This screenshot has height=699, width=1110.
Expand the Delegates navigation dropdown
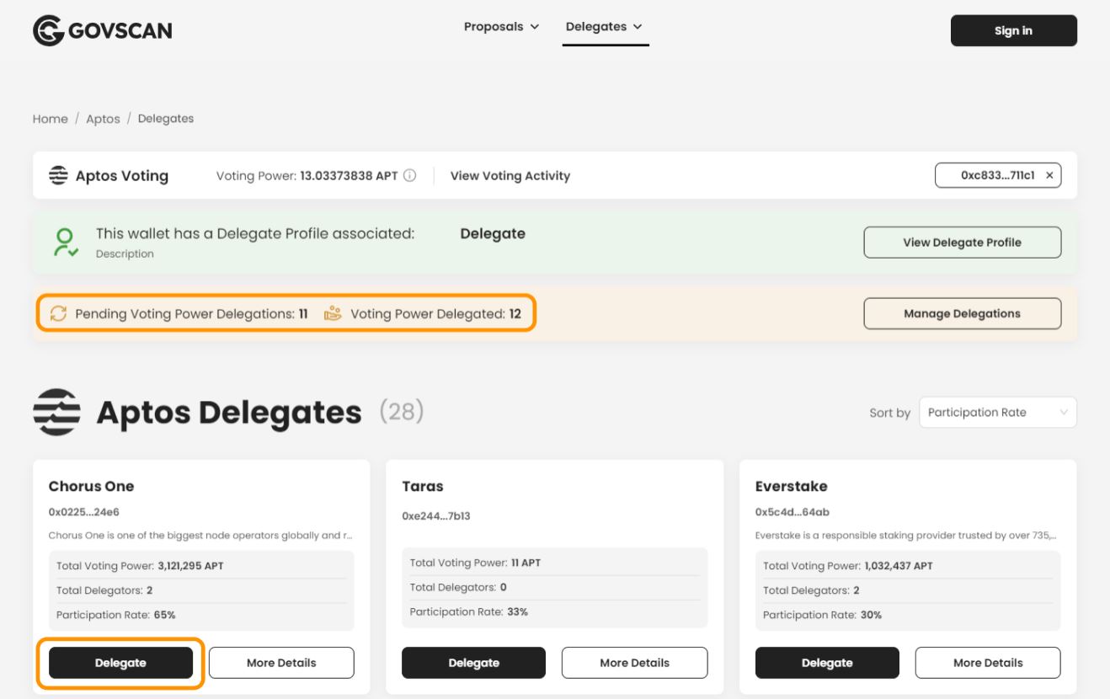pos(606,26)
